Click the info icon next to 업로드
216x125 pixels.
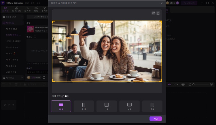click(x=35, y=37)
